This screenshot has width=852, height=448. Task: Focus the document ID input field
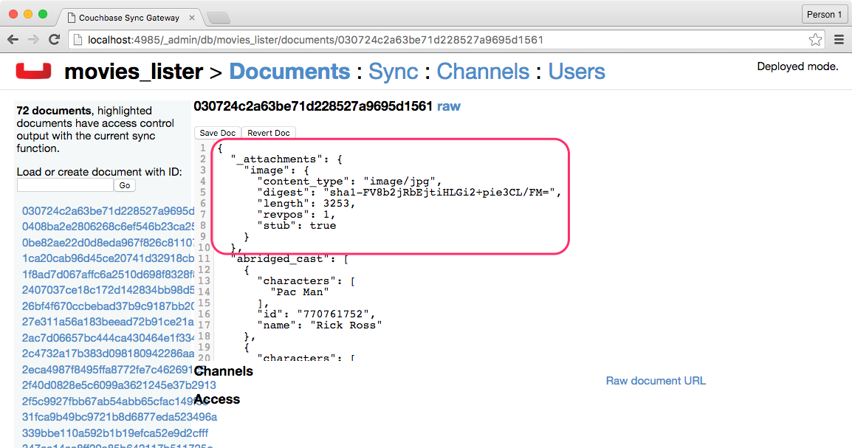(x=64, y=185)
